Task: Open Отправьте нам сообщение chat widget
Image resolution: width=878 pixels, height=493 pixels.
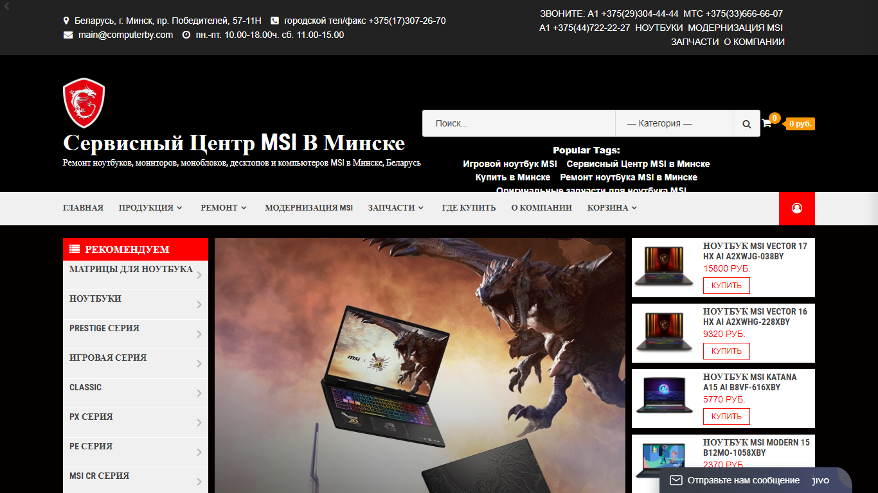Action: [x=755, y=480]
